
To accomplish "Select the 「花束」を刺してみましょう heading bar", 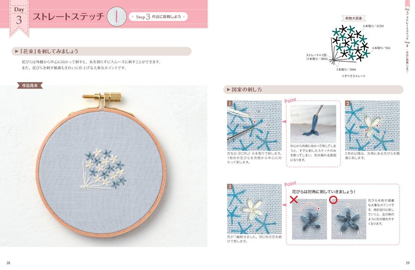I will 102,51.
